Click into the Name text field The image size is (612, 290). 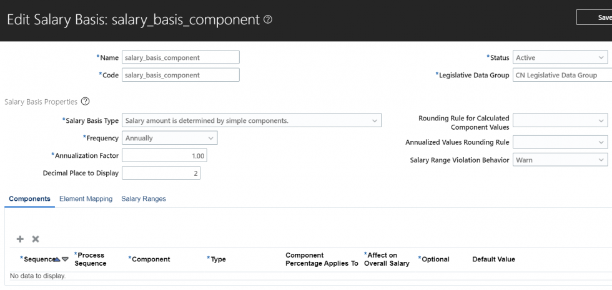pos(180,57)
